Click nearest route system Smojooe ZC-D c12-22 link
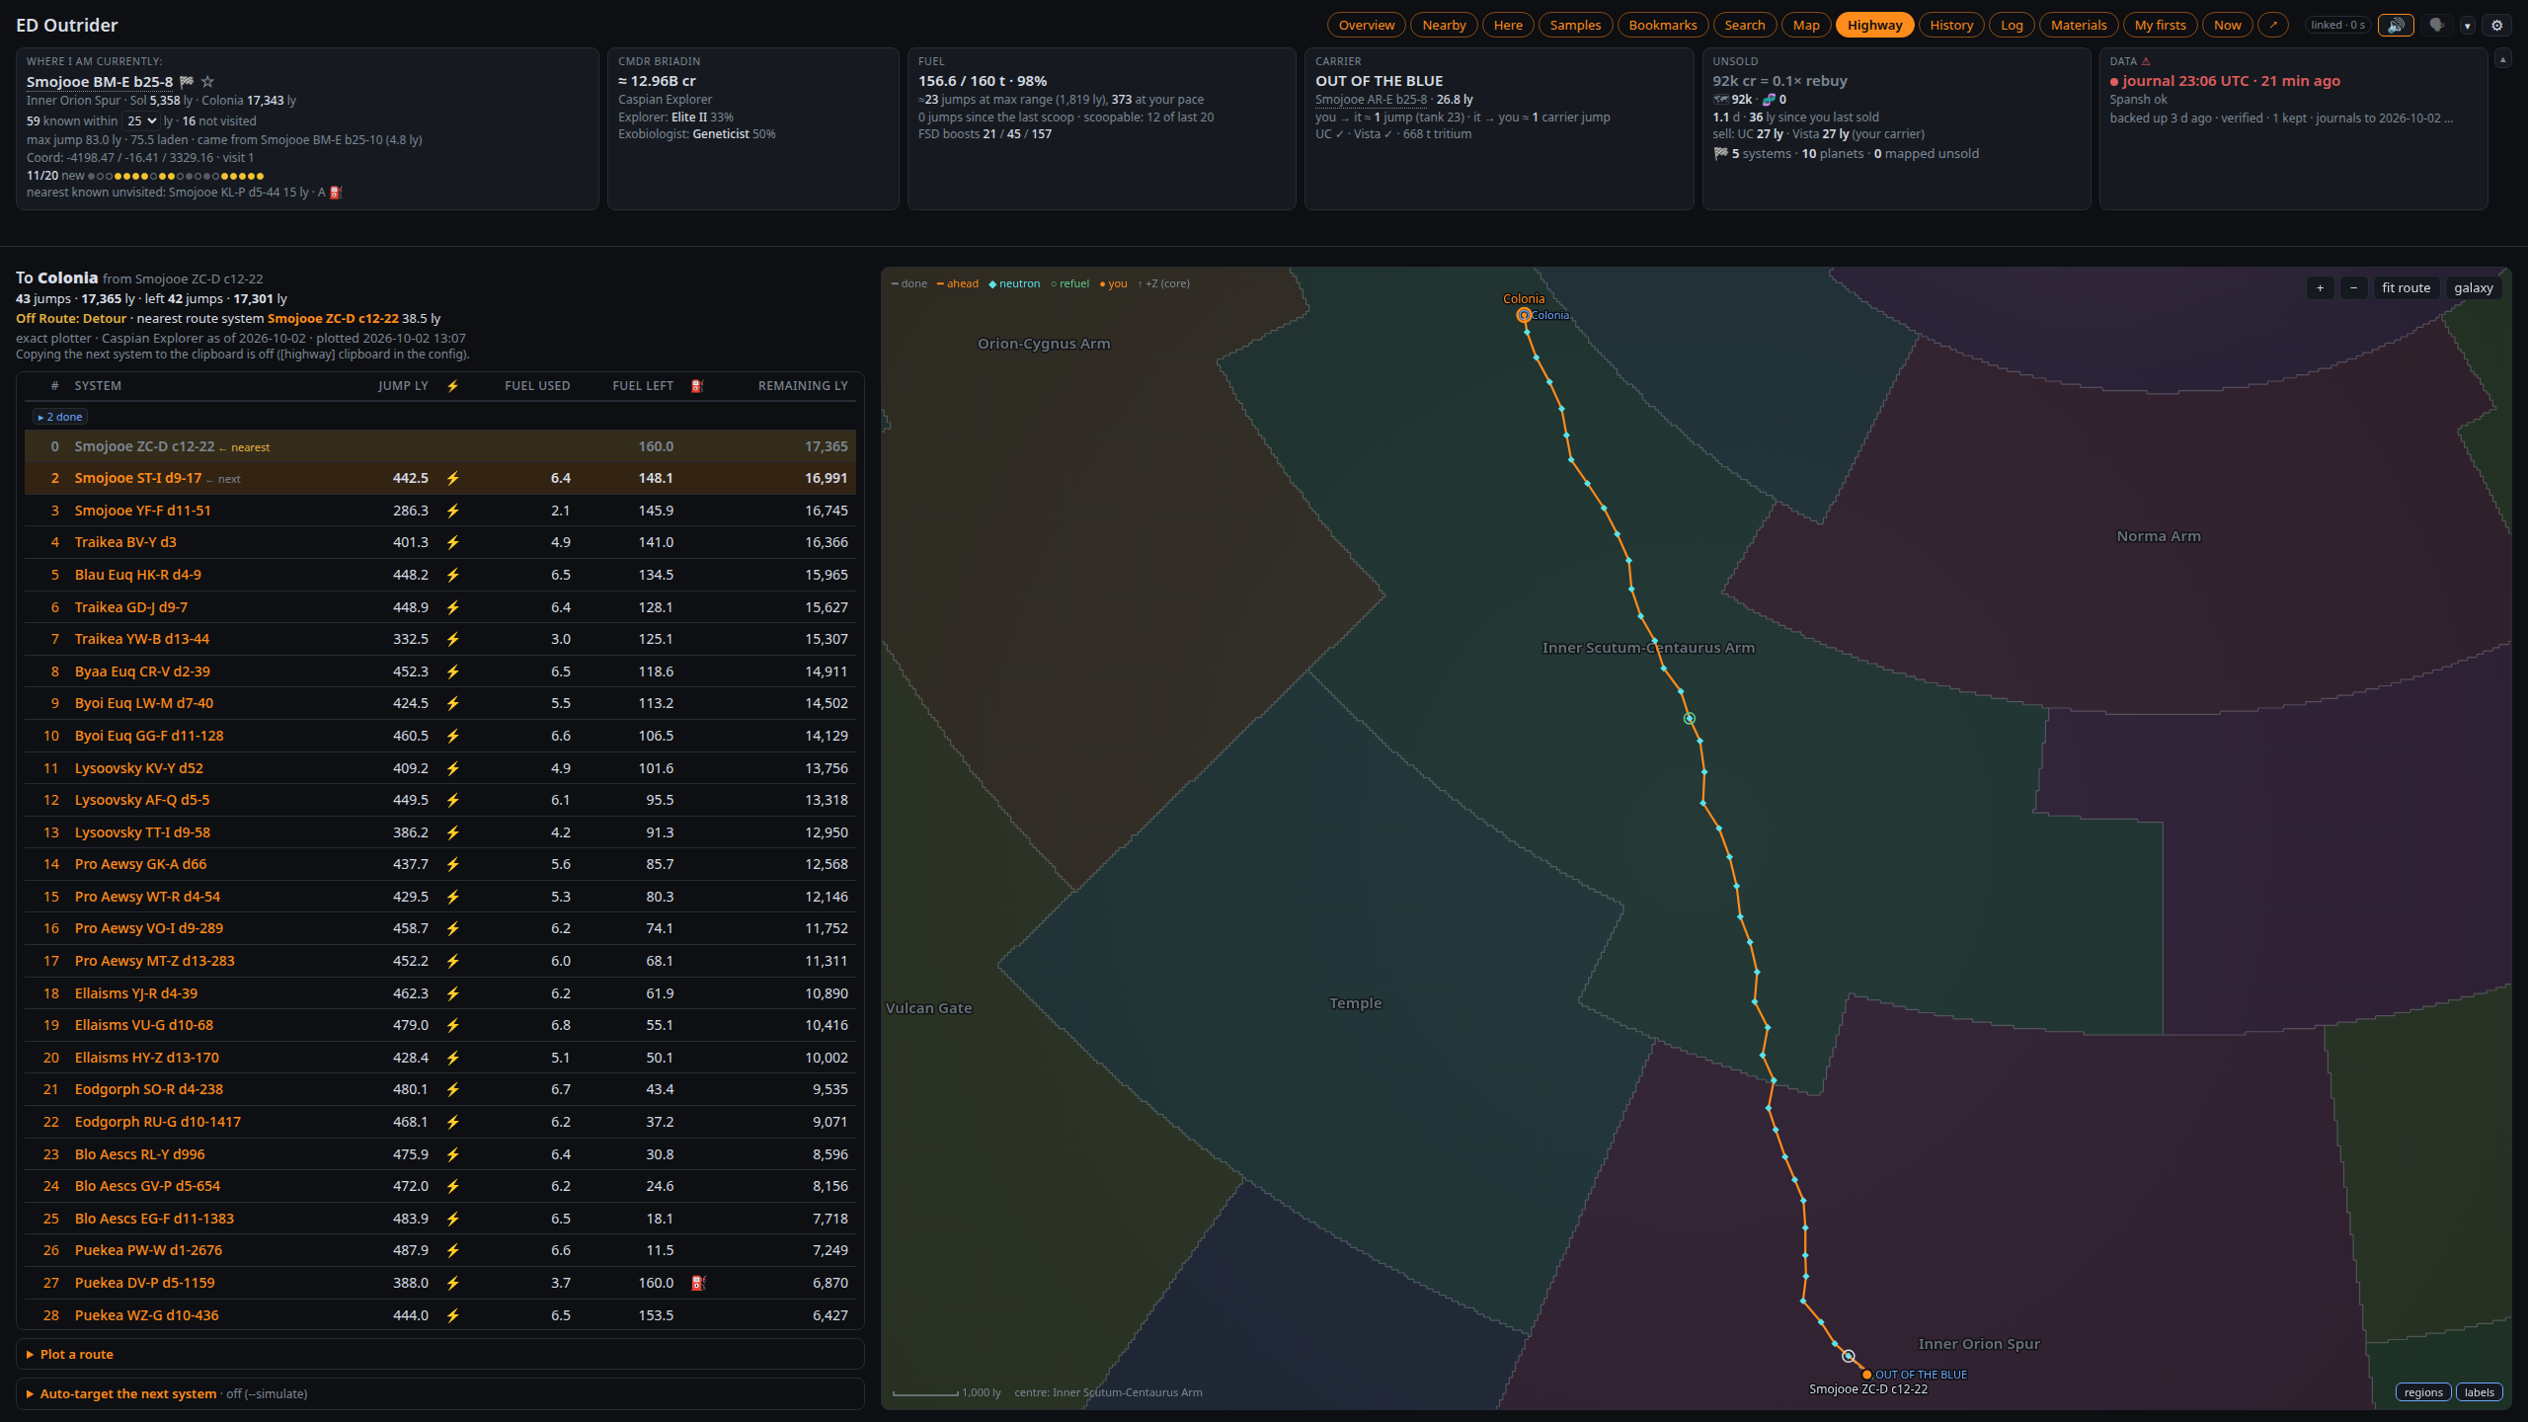The width and height of the screenshot is (2528, 1422). [333, 319]
